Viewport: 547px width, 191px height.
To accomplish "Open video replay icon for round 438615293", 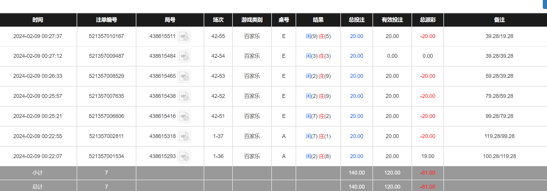I will click(x=184, y=157).
